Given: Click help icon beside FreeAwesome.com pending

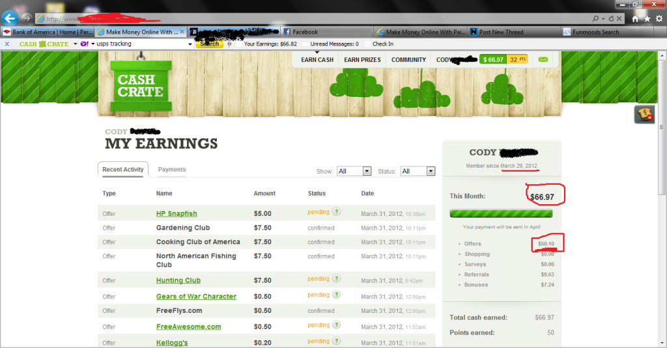Looking at the screenshot, I should point(337,325).
